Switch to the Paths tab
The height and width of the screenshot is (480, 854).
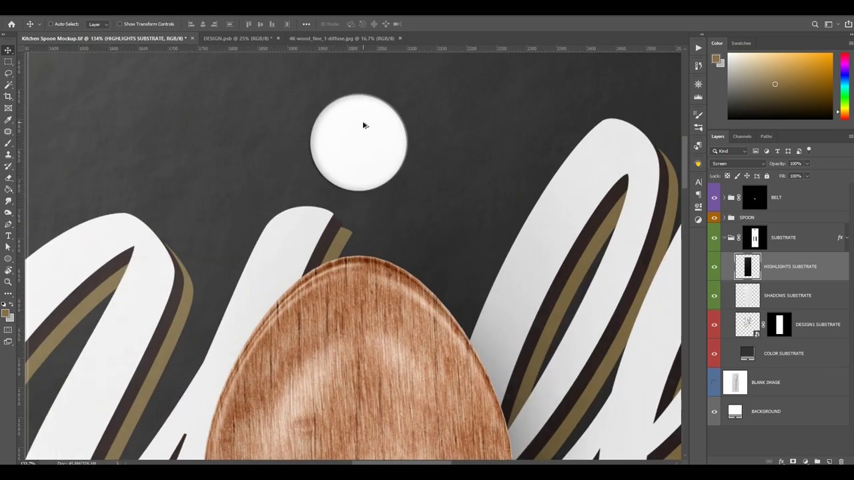coord(766,137)
